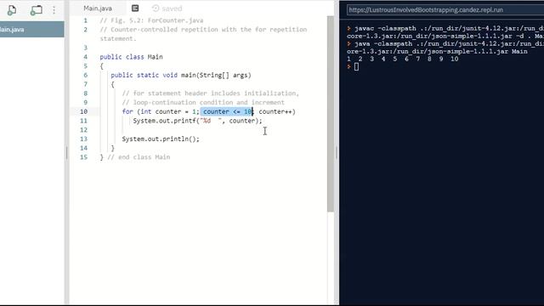The height and width of the screenshot is (306, 544).
Task: Select Main.java in file sidebar
Action: [x=32, y=30]
